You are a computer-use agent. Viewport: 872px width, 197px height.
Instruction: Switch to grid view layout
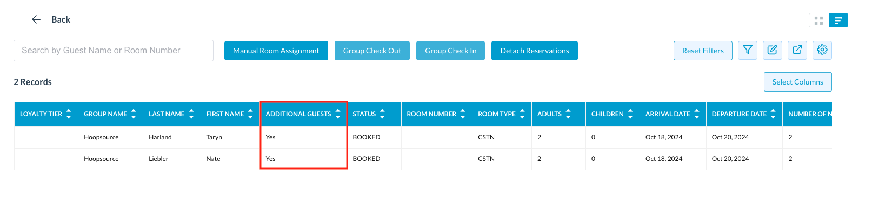818,20
